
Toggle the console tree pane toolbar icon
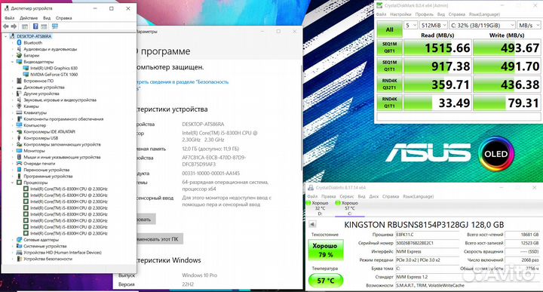pyautogui.click(x=25, y=26)
